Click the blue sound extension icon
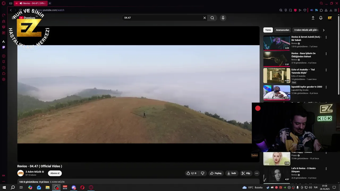Viewport: 340px width, 191px height. pyautogui.click(x=312, y=10)
